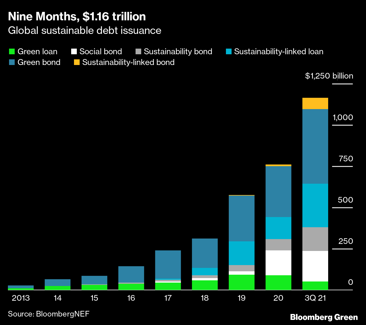366x325 pixels.
Task: Click the yellow segment of the 3Q 21 bar
Action: coord(315,103)
